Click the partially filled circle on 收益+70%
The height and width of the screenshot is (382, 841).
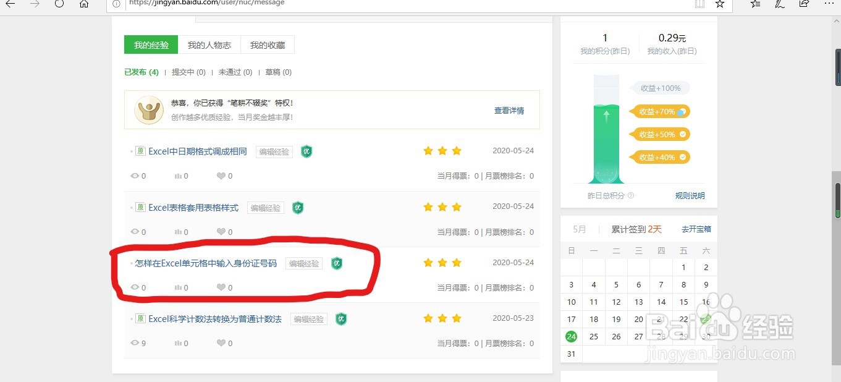tap(682, 112)
